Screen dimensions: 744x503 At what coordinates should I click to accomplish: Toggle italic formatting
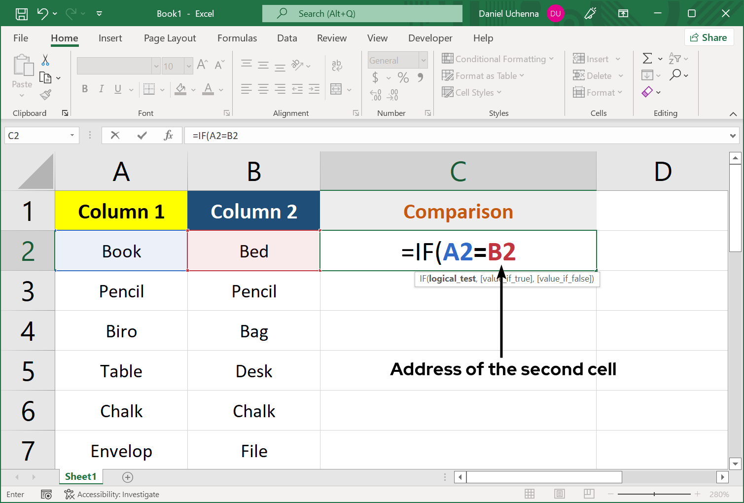(102, 89)
